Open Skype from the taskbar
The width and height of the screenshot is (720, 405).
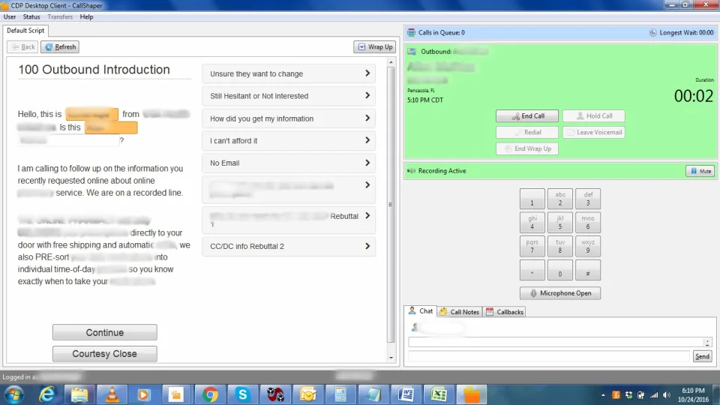pos(243,394)
